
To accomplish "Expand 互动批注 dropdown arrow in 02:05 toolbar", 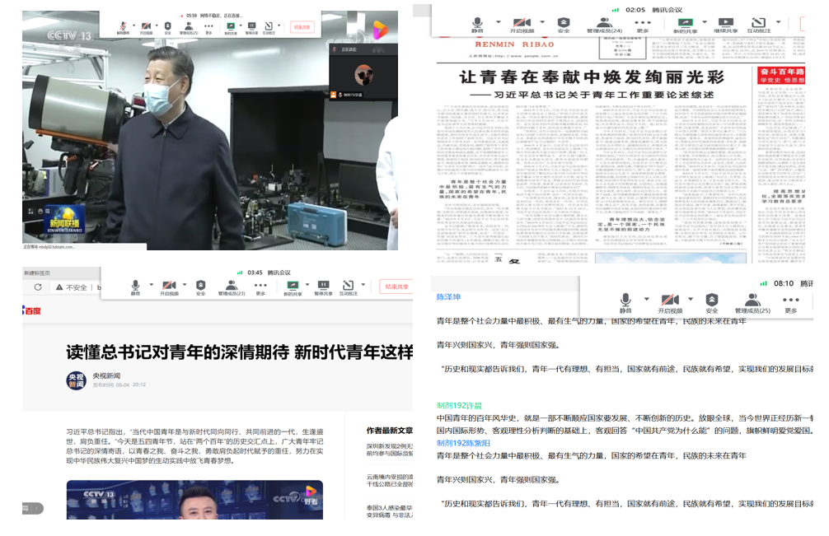I will tap(778, 22).
